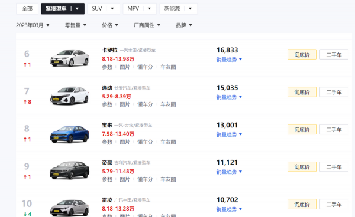Expand 销量趋势 for 逸动 15,035
Viewport: 355px width, 217px height.
(229, 97)
